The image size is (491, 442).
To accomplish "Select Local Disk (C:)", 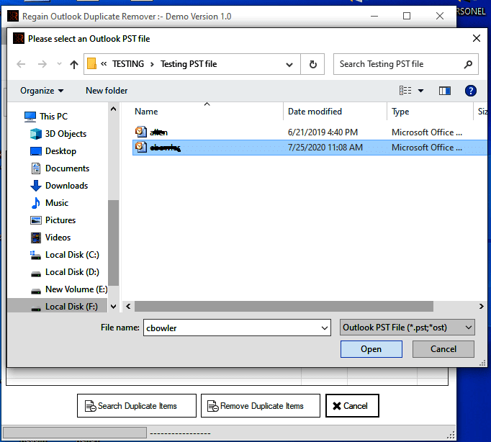I will pyautogui.click(x=65, y=255).
